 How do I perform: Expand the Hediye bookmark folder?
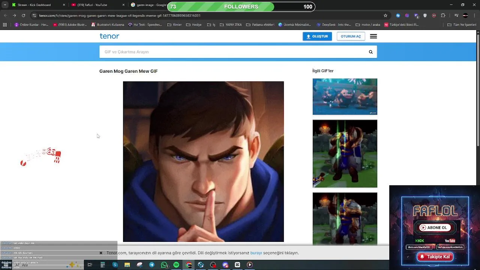(x=194, y=25)
